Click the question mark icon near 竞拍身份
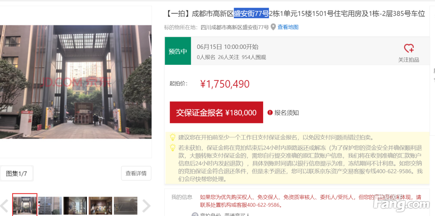 (195, 214)
